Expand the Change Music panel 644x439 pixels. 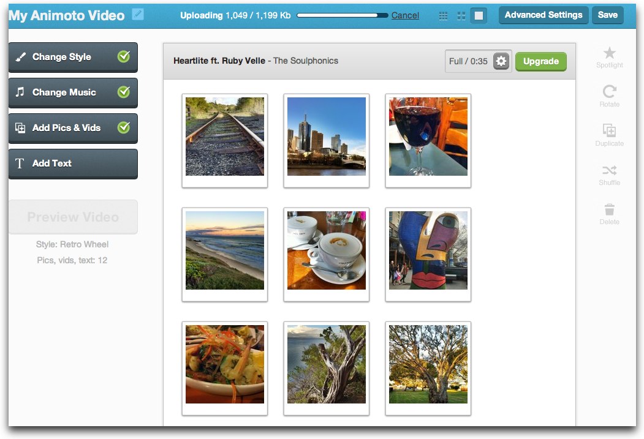[73, 92]
